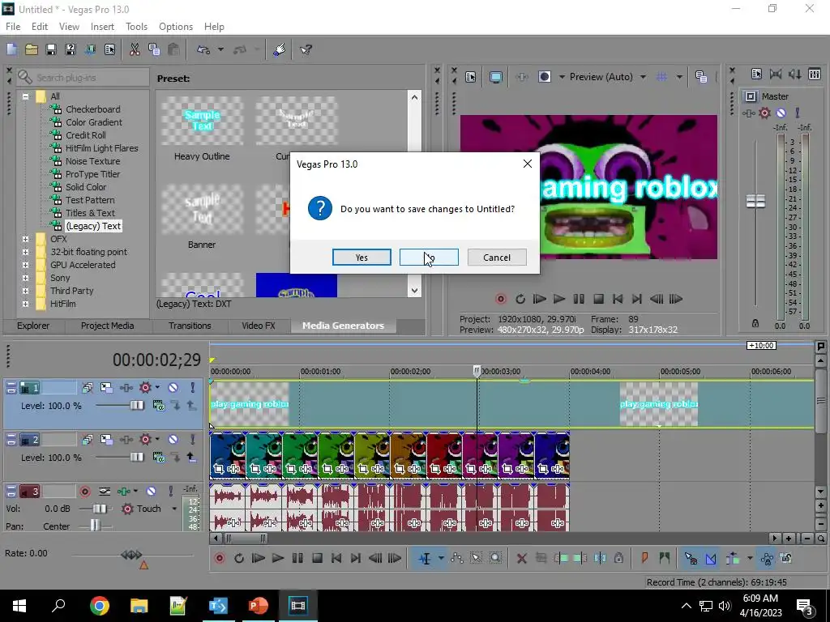
Task: Click the Event Pan/Crop icon on first video clip
Action: (x=218, y=469)
